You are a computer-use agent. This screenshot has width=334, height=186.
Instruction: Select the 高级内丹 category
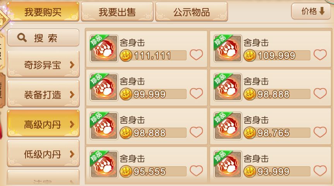[x=43, y=124]
